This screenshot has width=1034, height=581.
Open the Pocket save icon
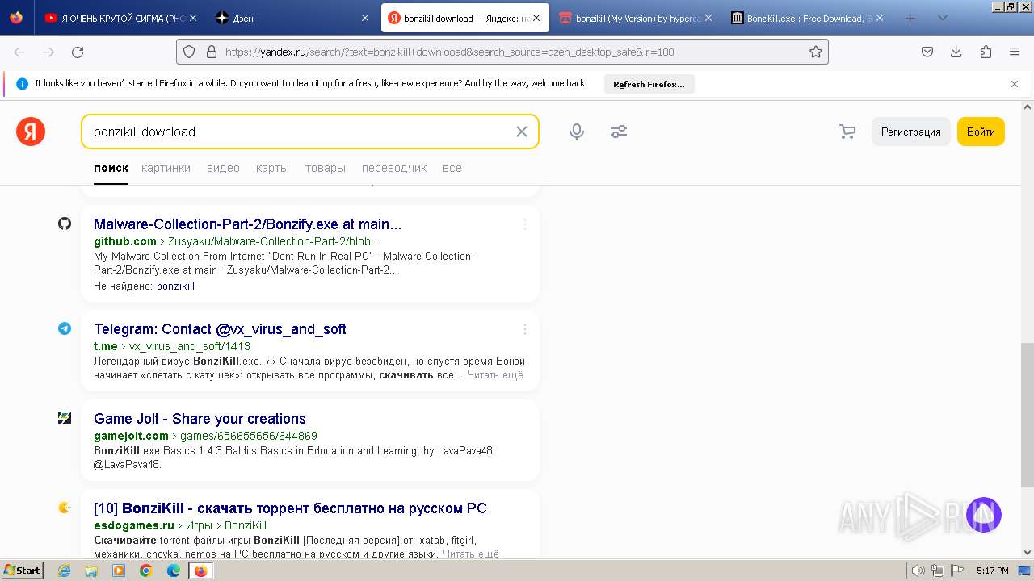coord(927,52)
